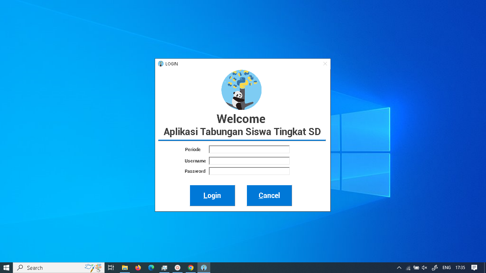Image resolution: width=486 pixels, height=273 pixels.
Task: Click inside the Periode input field
Action: tap(249, 149)
